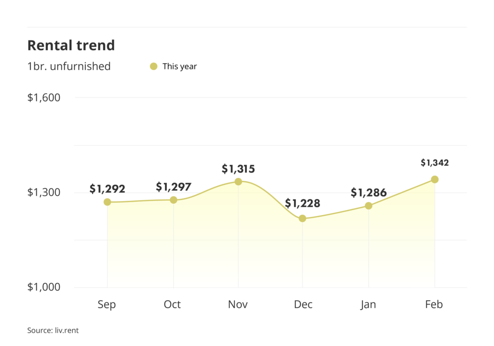The image size is (494, 346).
Task: Select the $1,342 value label
Action: click(x=435, y=163)
